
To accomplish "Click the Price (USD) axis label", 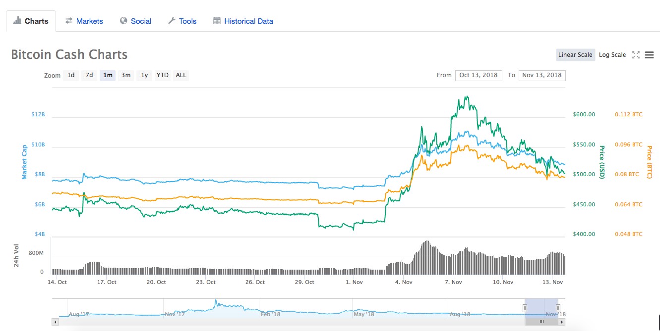I will 602,162.
